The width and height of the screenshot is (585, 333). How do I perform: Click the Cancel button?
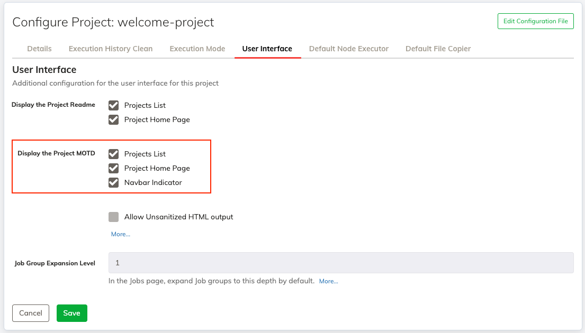(31, 313)
